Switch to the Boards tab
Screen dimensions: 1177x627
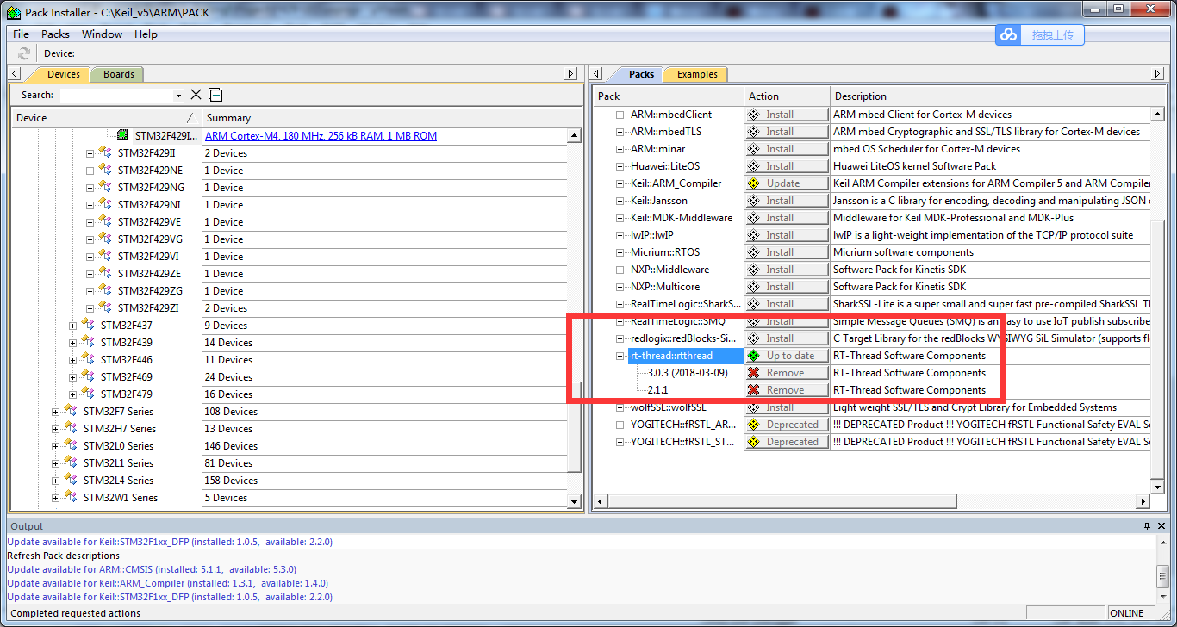(x=118, y=74)
